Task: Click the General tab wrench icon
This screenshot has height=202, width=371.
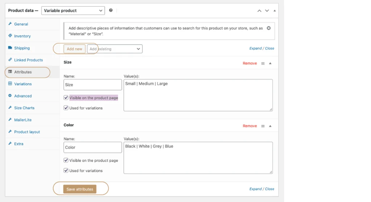Action: (x=10, y=24)
